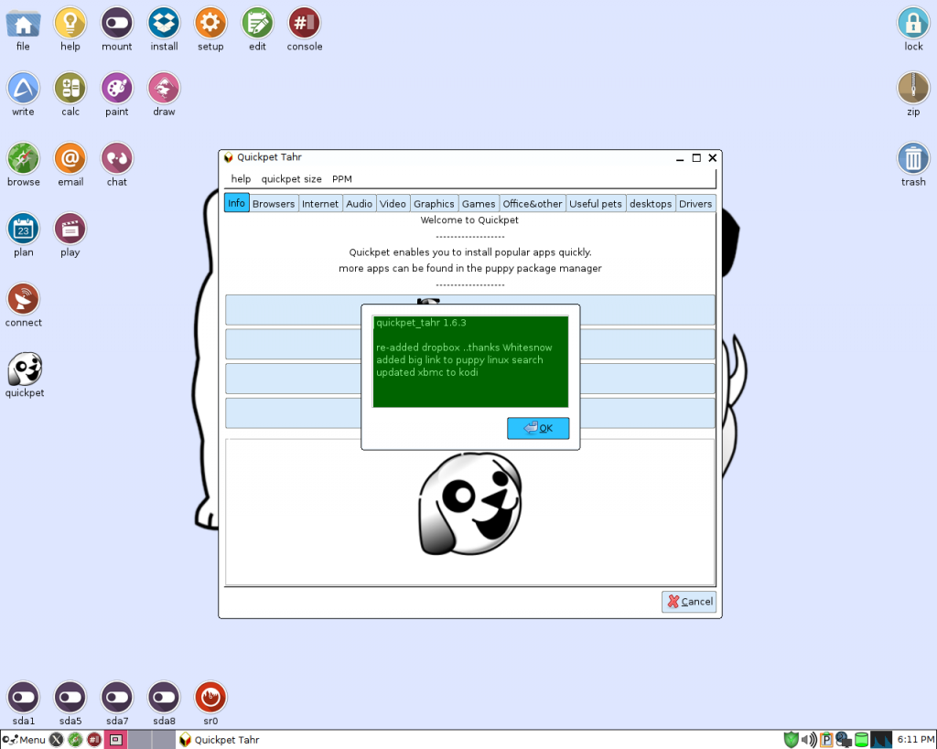Click the network monitor tray icon

(843, 740)
